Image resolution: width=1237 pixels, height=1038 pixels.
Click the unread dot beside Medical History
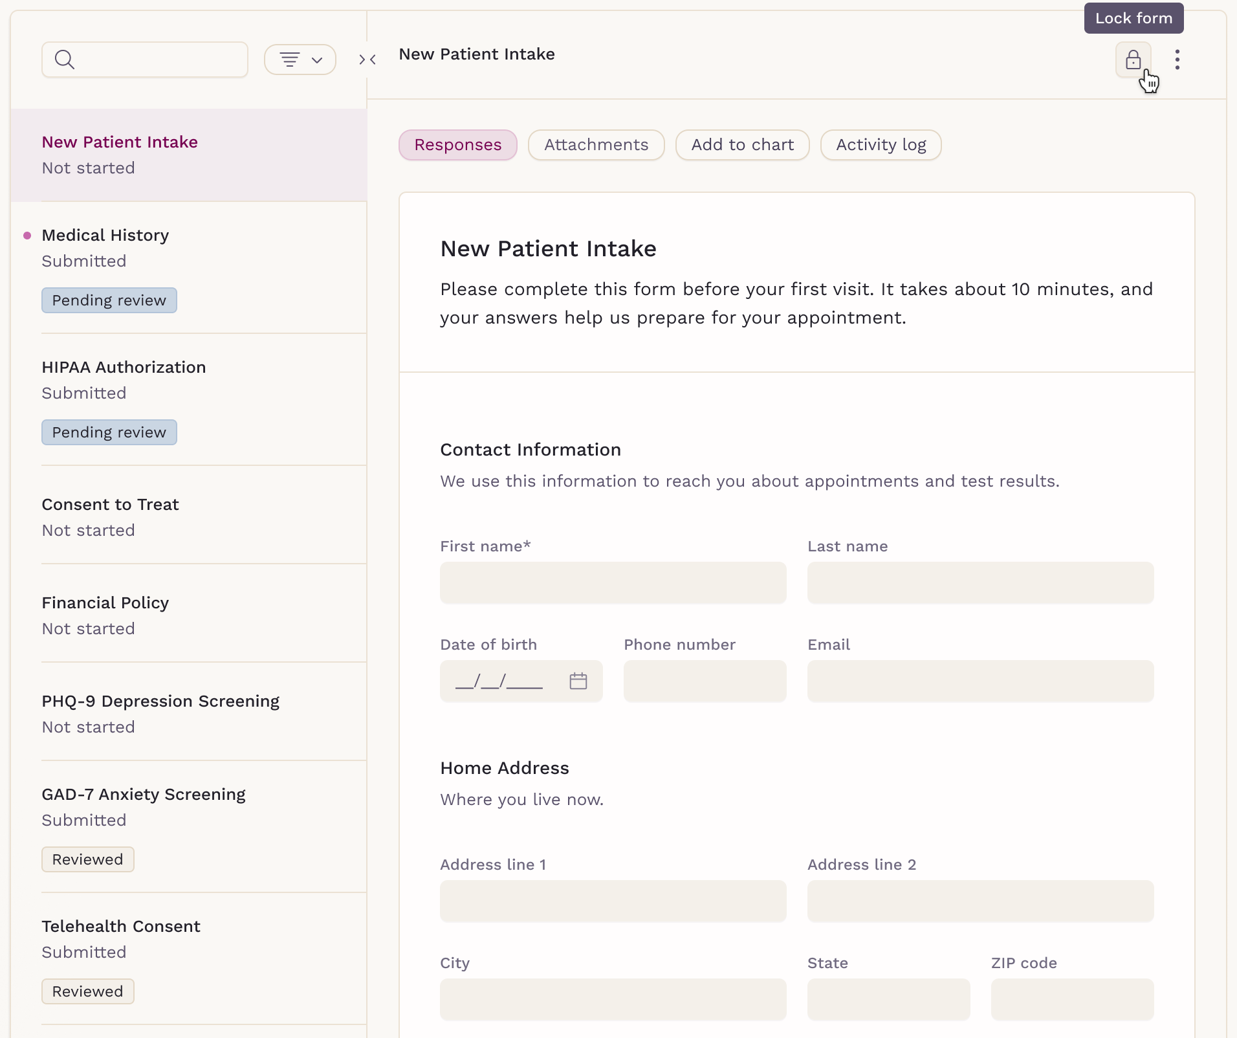coord(27,236)
